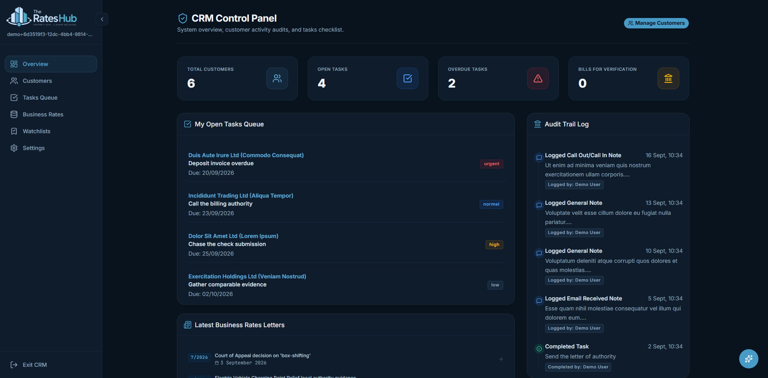This screenshot has width=768, height=378.
Task: Click the Audit Trail Log building icon
Action: tap(538, 124)
